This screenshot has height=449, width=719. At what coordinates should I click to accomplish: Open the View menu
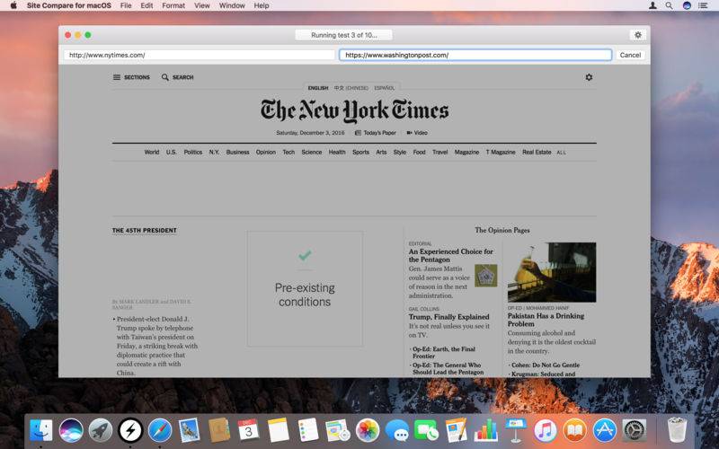tap(201, 5)
